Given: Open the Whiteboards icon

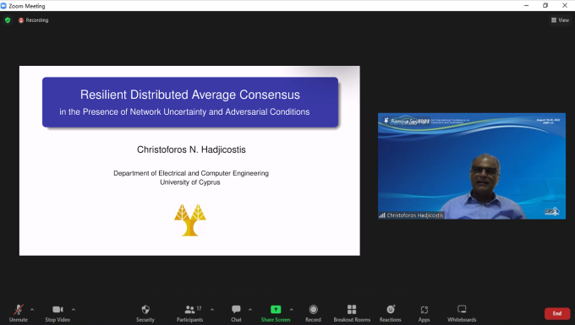Looking at the screenshot, I should pyautogui.click(x=462, y=310).
